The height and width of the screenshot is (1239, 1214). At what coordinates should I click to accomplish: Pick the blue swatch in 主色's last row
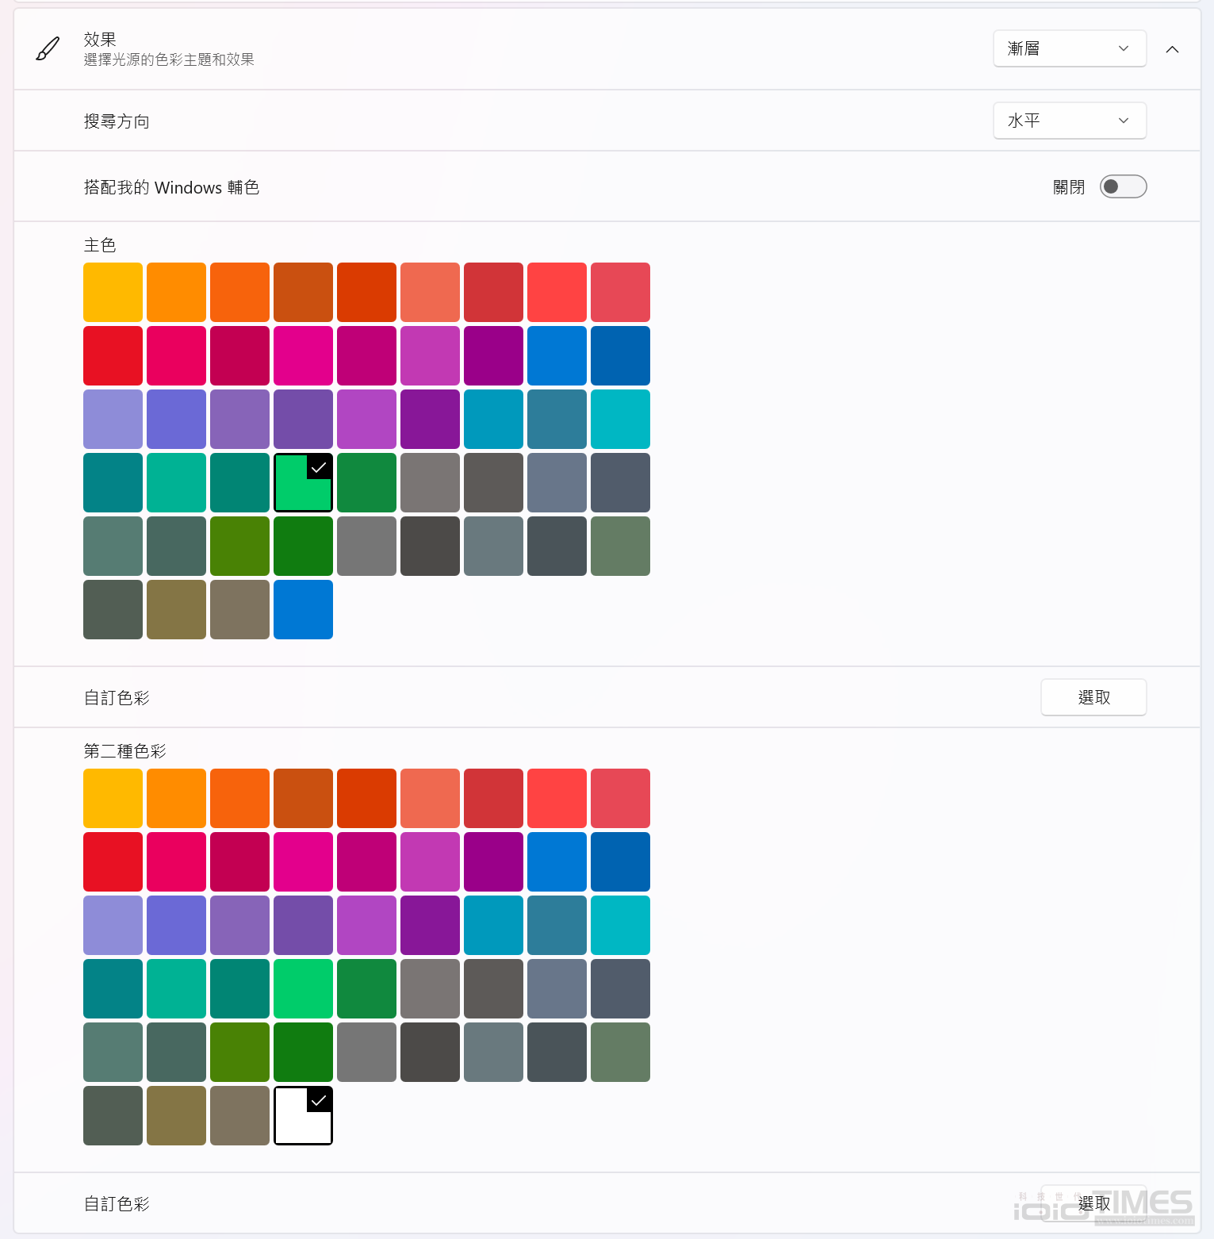click(x=303, y=609)
